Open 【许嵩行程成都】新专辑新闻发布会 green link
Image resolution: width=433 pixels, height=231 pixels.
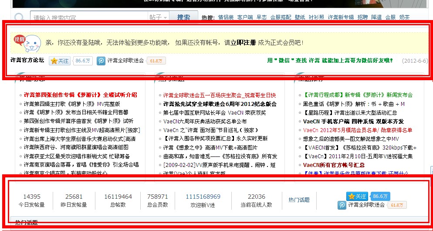(358, 95)
